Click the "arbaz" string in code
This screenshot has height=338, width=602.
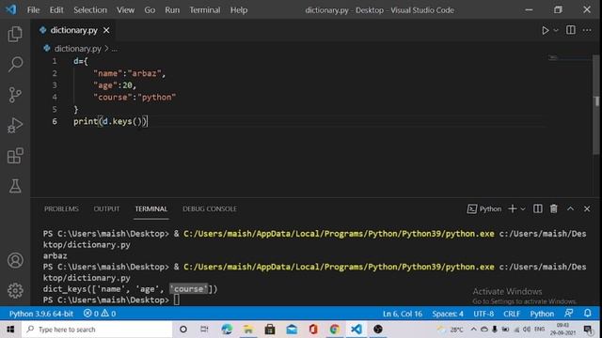tap(144, 73)
